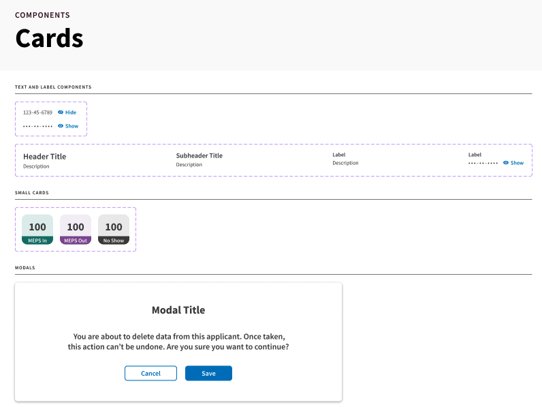The width and height of the screenshot is (542, 407).
Task: Select the MEPS In 100 card
Action: [37, 230]
